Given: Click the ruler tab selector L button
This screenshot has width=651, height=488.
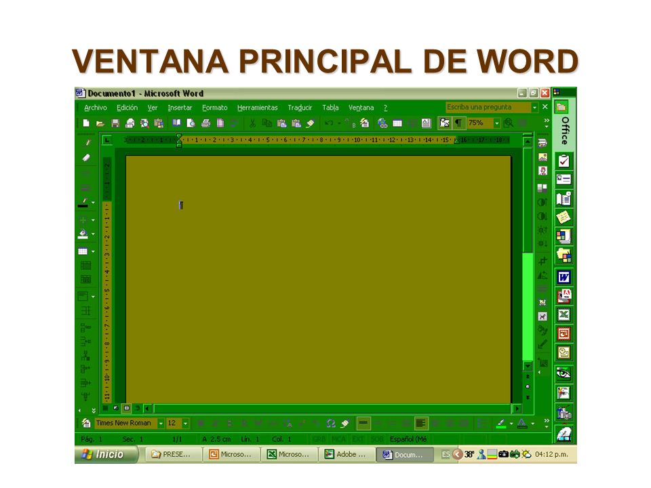Looking at the screenshot, I should pos(106,140).
